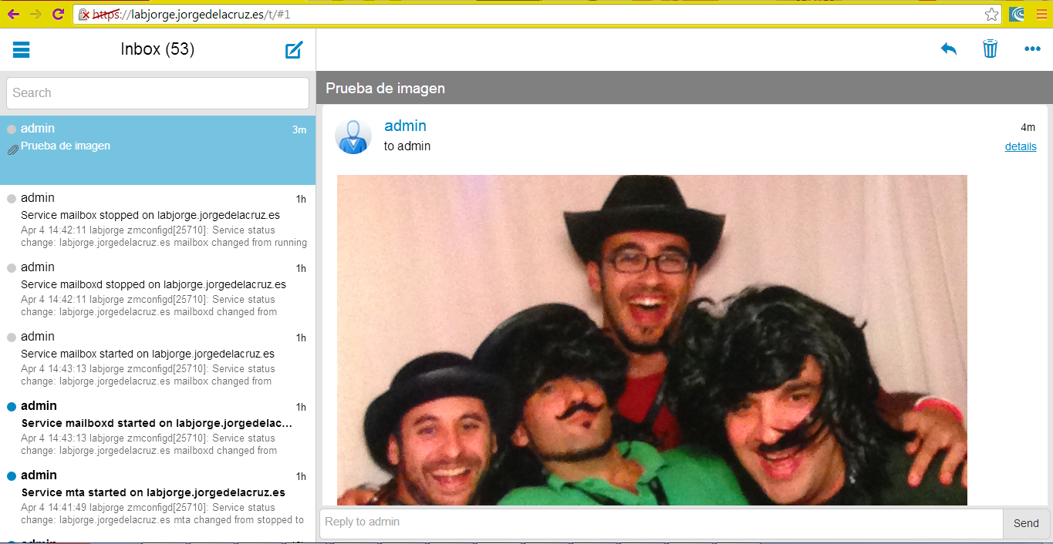Open browser menu at top right
The image size is (1053, 544).
(x=1041, y=14)
